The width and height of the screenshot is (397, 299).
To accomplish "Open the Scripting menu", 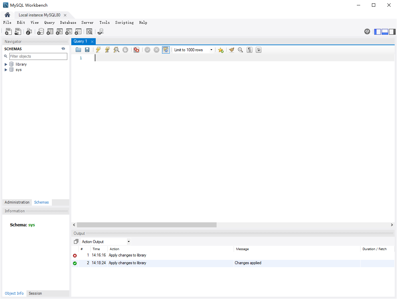I will [x=124, y=22].
